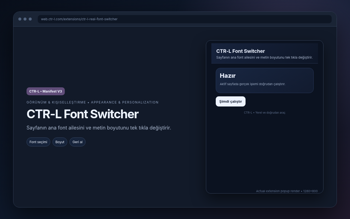The height and width of the screenshot is (219, 350).
Task: Click the text Aktif sayfada gerçek işlemi doğrudan çalıştırır
Action: point(252,84)
